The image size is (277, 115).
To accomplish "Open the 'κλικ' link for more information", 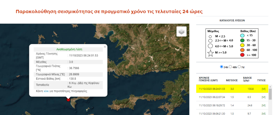I will pyautogui.click(x=46, y=91).
